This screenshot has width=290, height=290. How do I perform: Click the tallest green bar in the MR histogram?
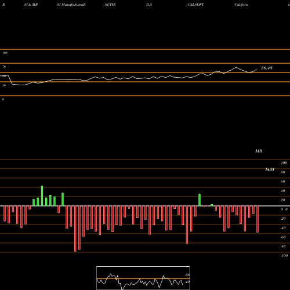tap(42, 196)
